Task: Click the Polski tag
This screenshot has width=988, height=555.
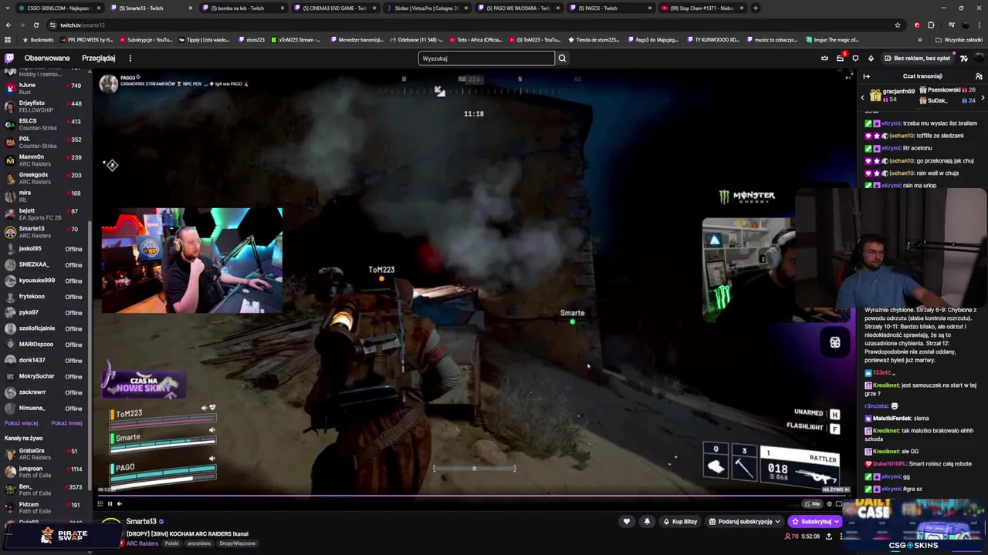Action: pyautogui.click(x=171, y=543)
